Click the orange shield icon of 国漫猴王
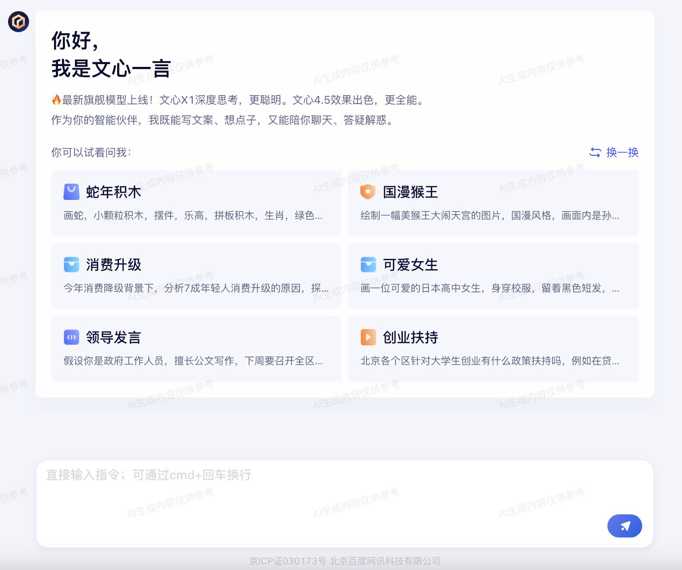Viewport: 682px width, 570px height. click(x=368, y=192)
